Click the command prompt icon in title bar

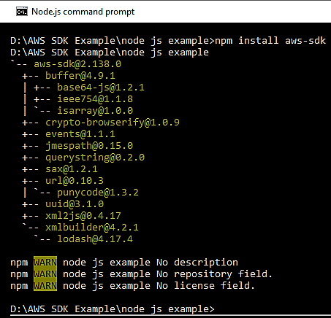click(22, 12)
